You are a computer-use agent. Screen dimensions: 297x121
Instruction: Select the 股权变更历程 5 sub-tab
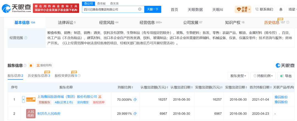pos(66,76)
